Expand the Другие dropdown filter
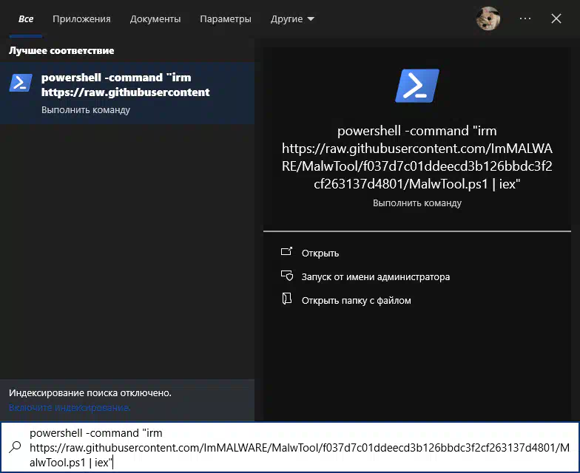 pos(292,19)
